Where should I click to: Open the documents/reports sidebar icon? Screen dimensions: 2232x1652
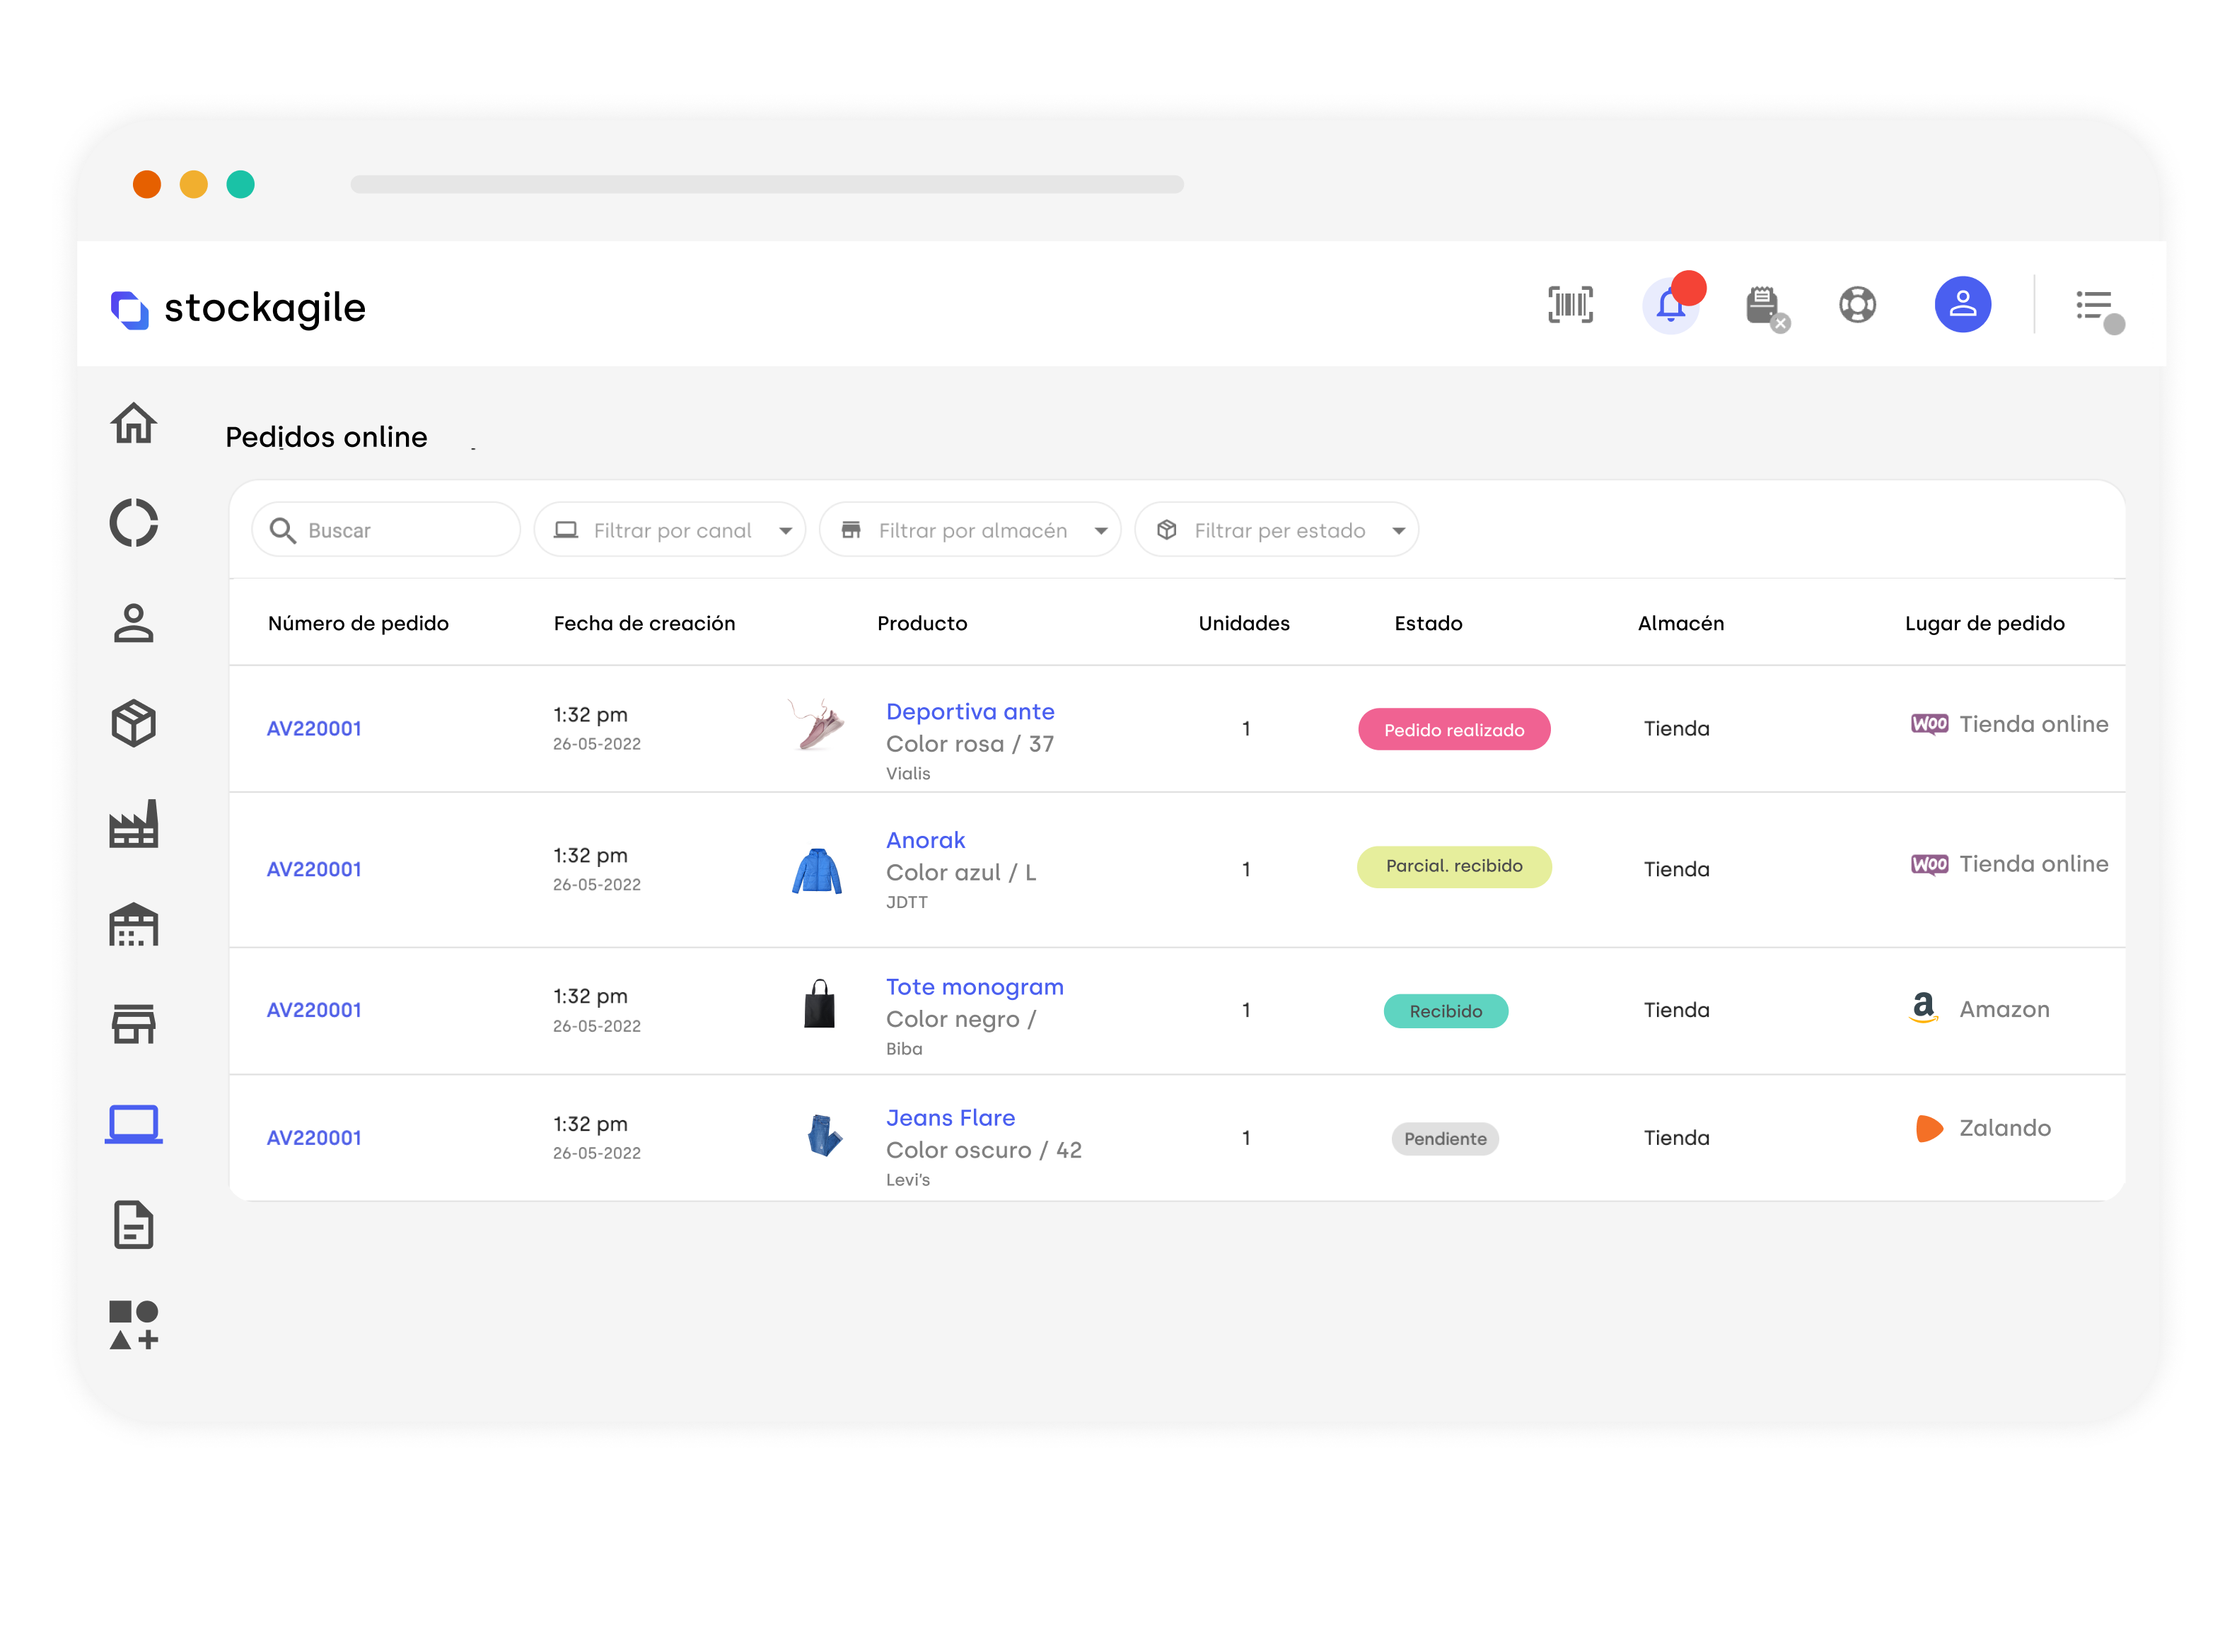[134, 1225]
